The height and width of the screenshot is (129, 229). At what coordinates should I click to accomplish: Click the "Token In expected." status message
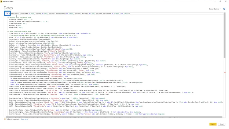[x=13, y=119]
